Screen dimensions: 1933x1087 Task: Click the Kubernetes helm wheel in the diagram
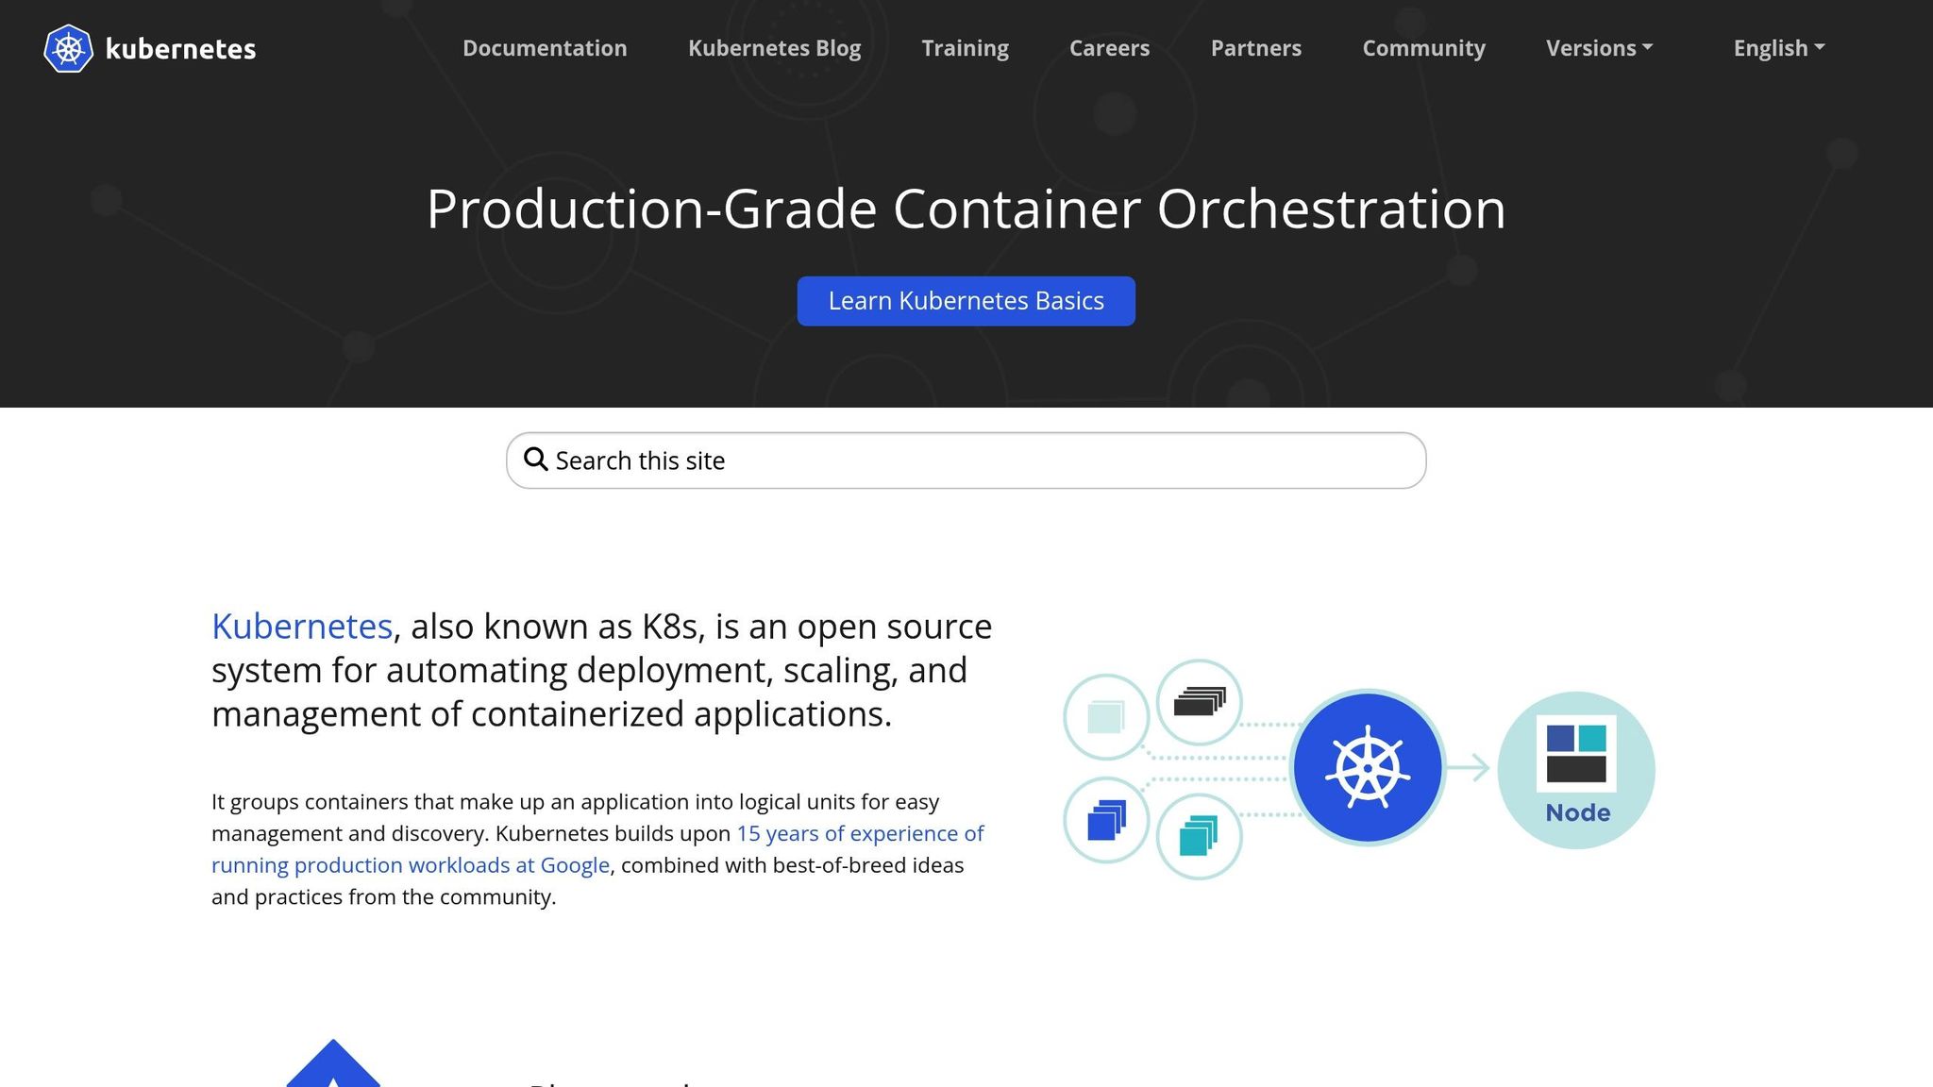pos(1366,766)
